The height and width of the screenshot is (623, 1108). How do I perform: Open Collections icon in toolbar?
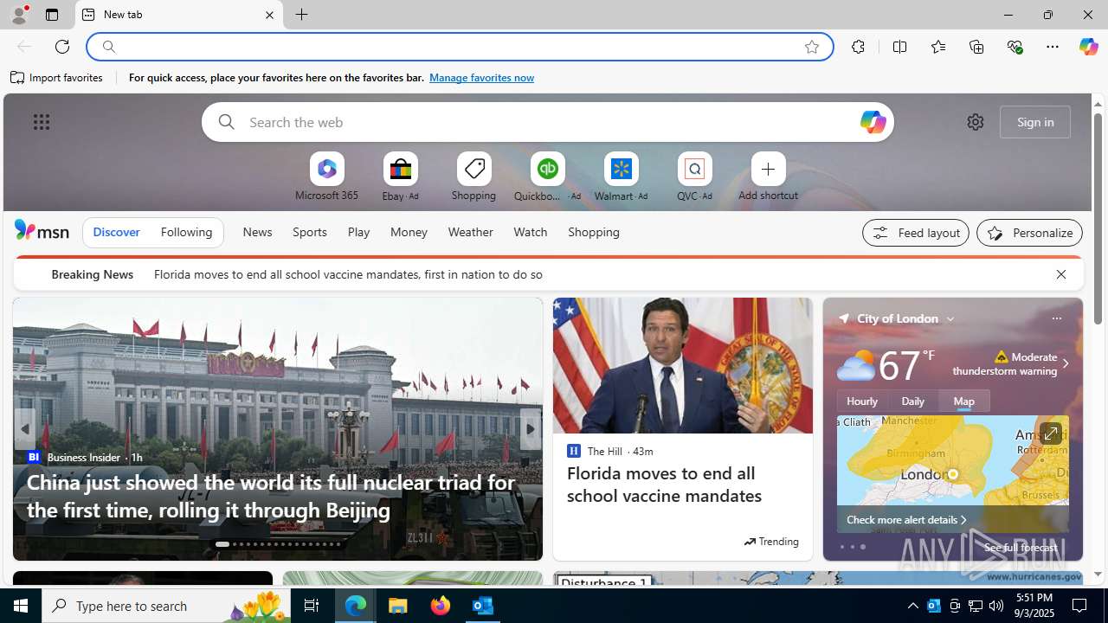coord(976,47)
